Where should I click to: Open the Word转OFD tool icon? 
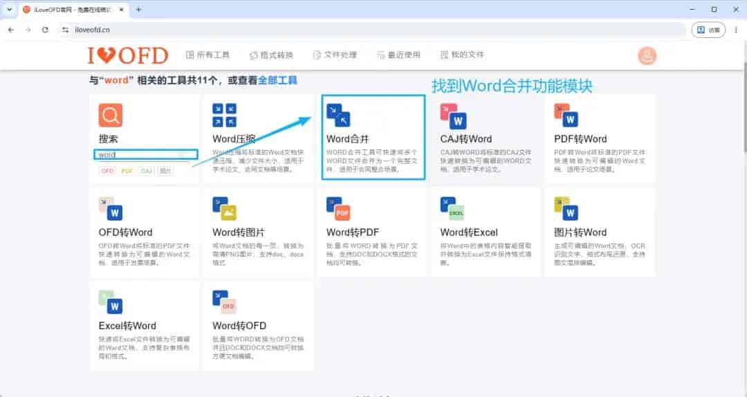224,302
